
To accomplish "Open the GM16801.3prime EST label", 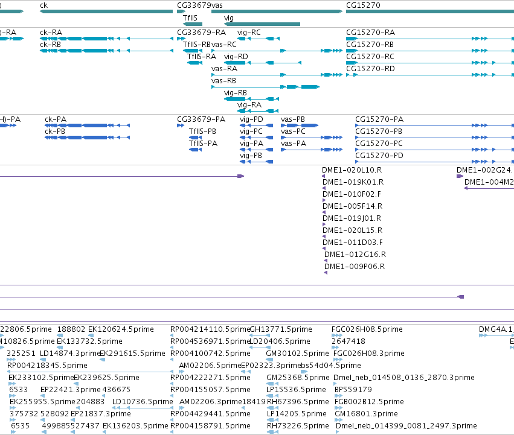I will tap(366, 414).
